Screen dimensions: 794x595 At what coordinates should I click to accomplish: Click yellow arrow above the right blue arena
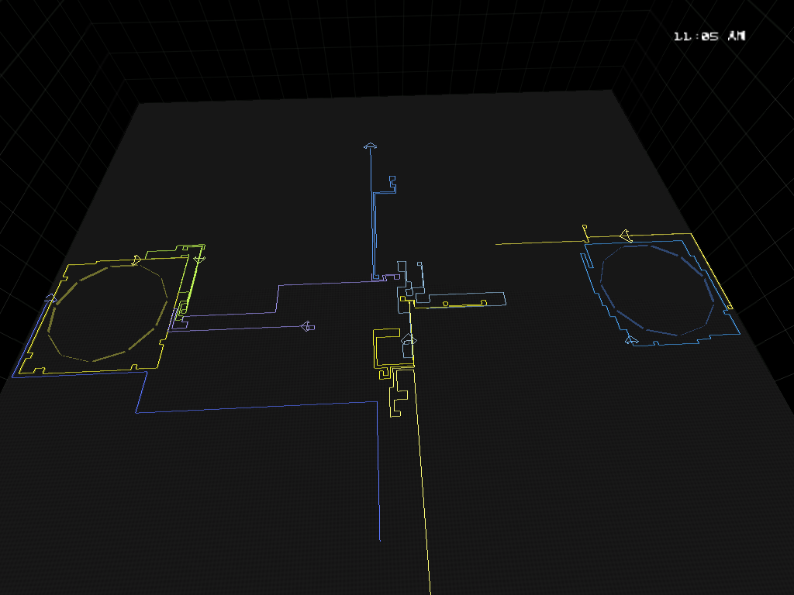[x=626, y=236]
